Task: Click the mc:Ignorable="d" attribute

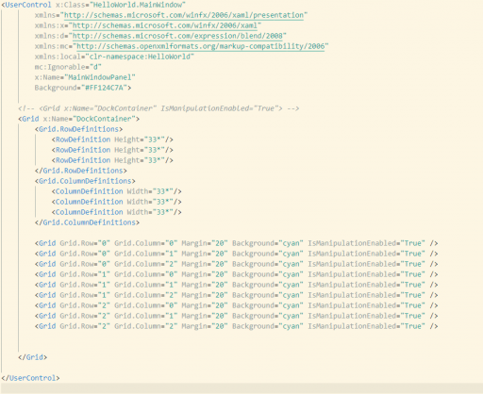Action: point(68,67)
